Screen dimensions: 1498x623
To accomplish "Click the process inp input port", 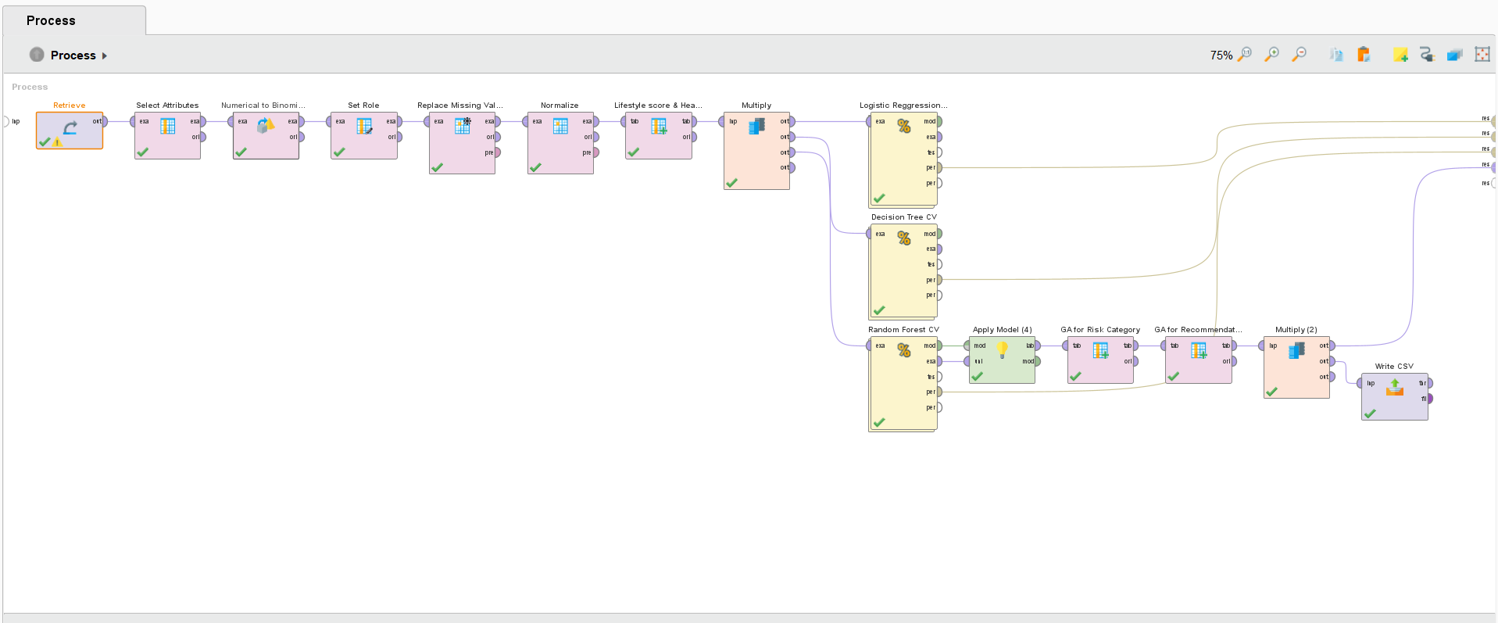I will (6, 121).
